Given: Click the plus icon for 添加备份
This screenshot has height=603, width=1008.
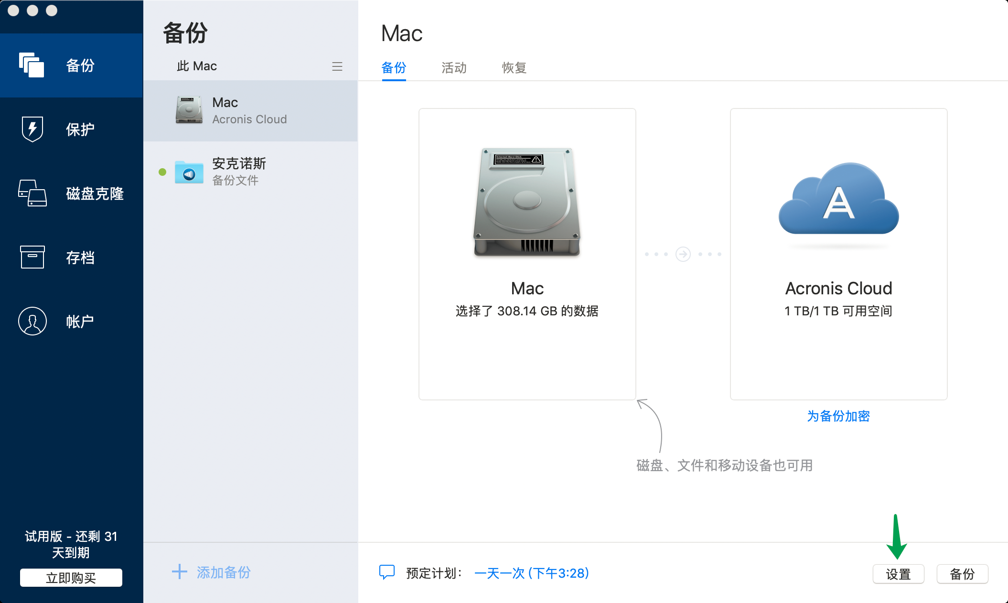Looking at the screenshot, I should click(180, 571).
